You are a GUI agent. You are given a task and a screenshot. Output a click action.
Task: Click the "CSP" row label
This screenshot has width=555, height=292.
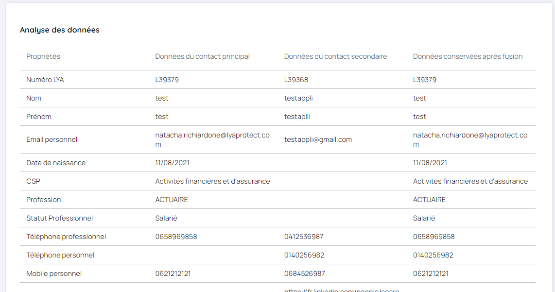(33, 181)
